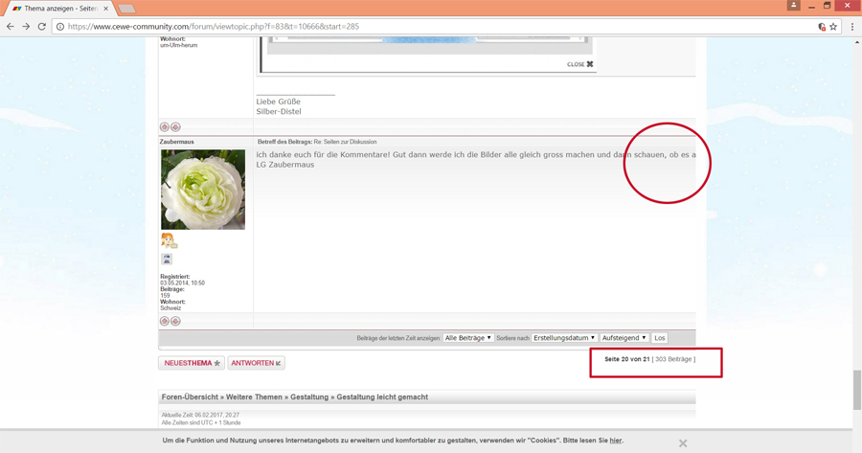Screen dimensions: 862x453
Task: Click the scrollbar up arrow
Action: 857,42
